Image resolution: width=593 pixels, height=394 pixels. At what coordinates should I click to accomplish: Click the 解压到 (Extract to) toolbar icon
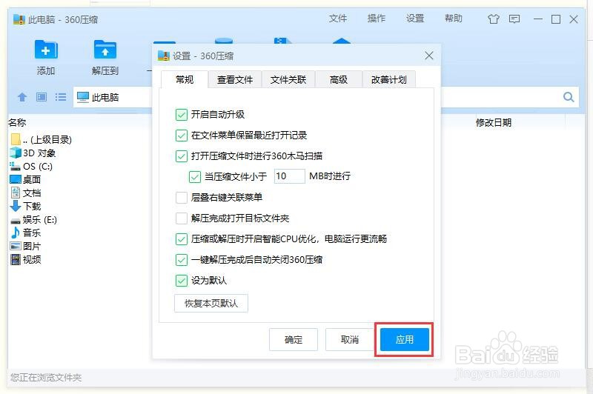tap(105, 50)
